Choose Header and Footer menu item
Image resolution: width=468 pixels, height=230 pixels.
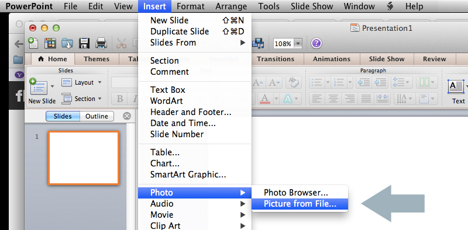pos(195,112)
